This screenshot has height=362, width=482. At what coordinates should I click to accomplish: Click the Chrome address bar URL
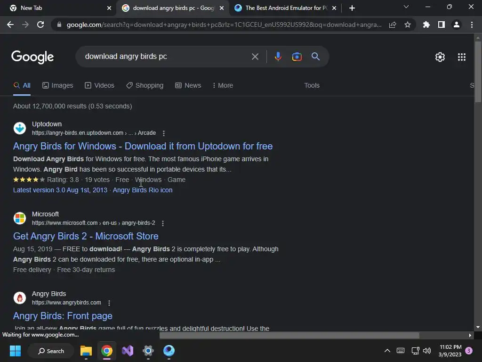click(224, 25)
